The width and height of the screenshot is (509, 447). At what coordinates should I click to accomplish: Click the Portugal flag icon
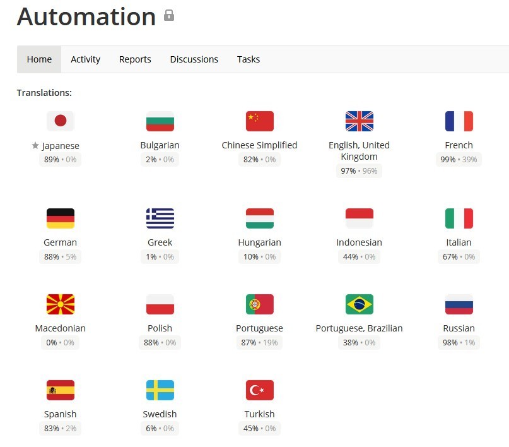pyautogui.click(x=260, y=304)
